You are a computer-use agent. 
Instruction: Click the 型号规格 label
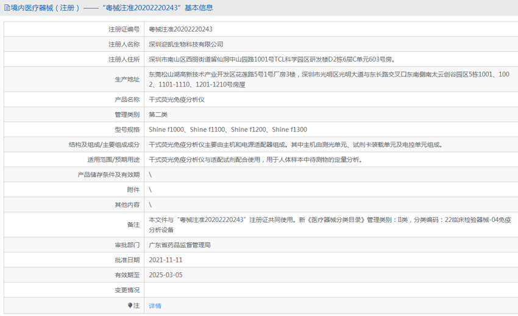[127, 129]
